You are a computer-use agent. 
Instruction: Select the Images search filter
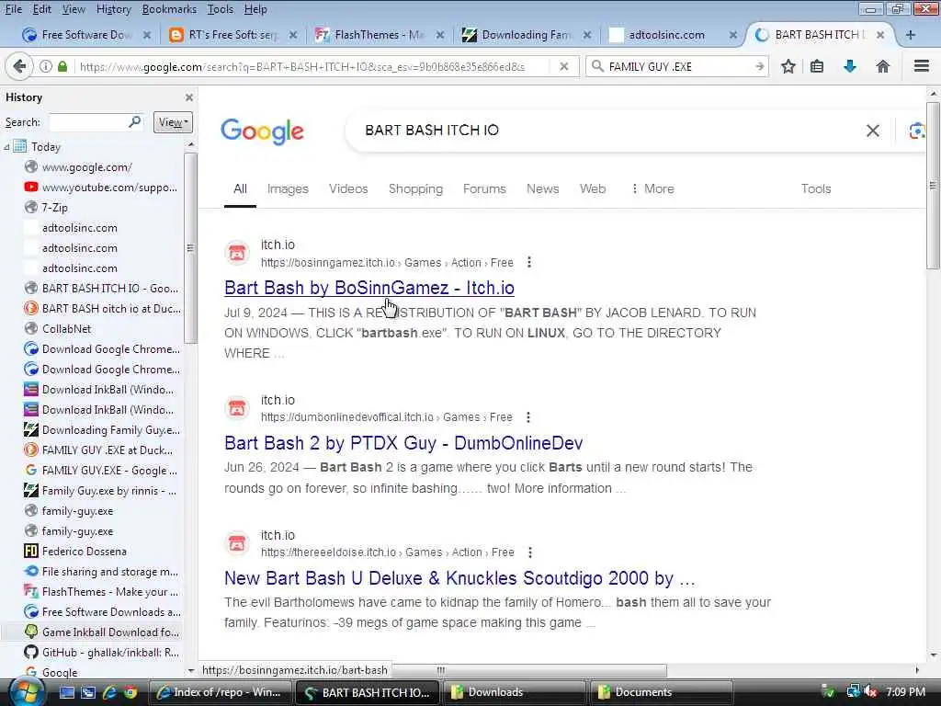coord(288,188)
